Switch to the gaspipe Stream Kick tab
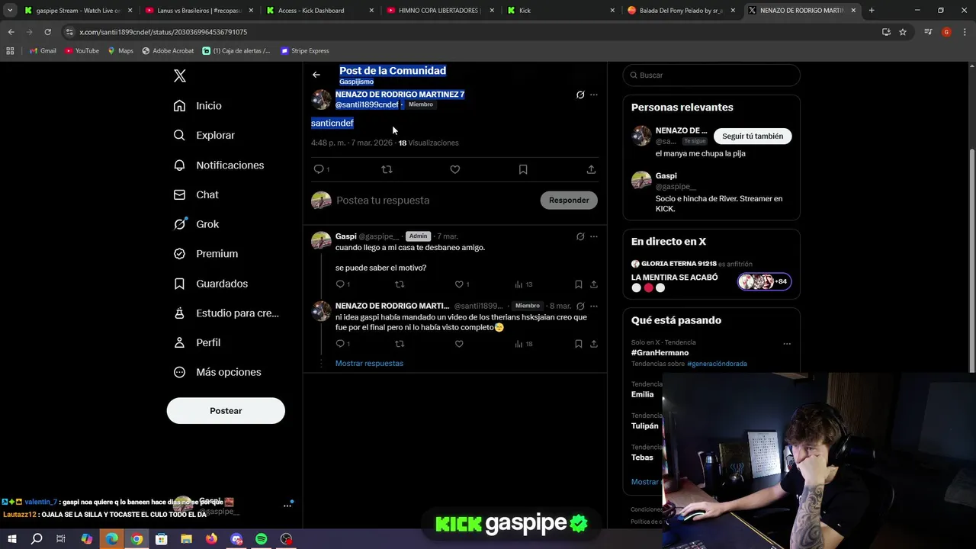The width and height of the screenshot is (976, 549). tap(78, 11)
